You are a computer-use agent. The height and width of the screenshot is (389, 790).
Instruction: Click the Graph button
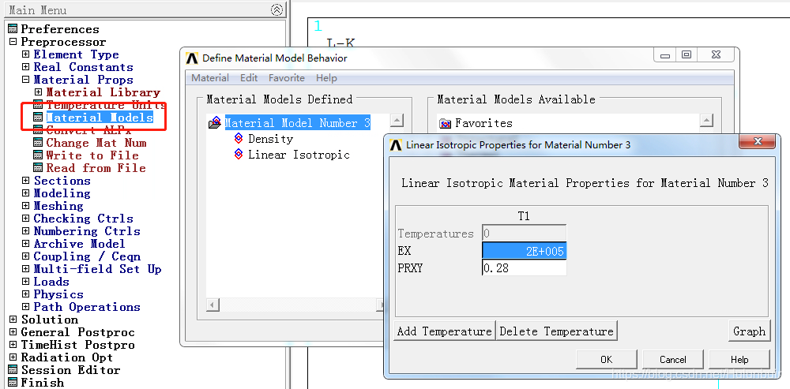pos(748,331)
